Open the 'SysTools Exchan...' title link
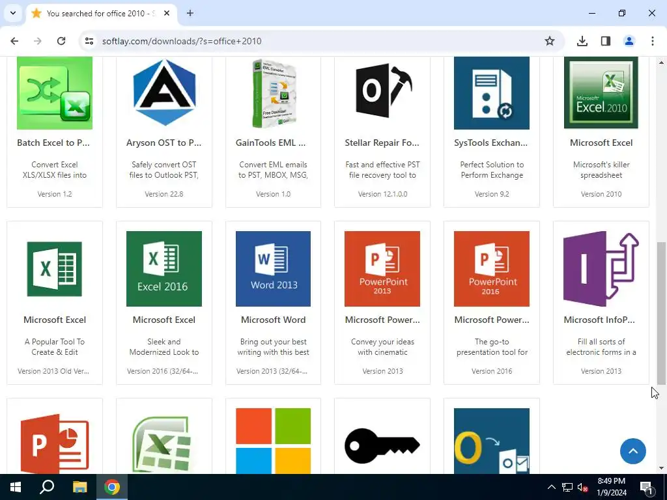 point(491,143)
